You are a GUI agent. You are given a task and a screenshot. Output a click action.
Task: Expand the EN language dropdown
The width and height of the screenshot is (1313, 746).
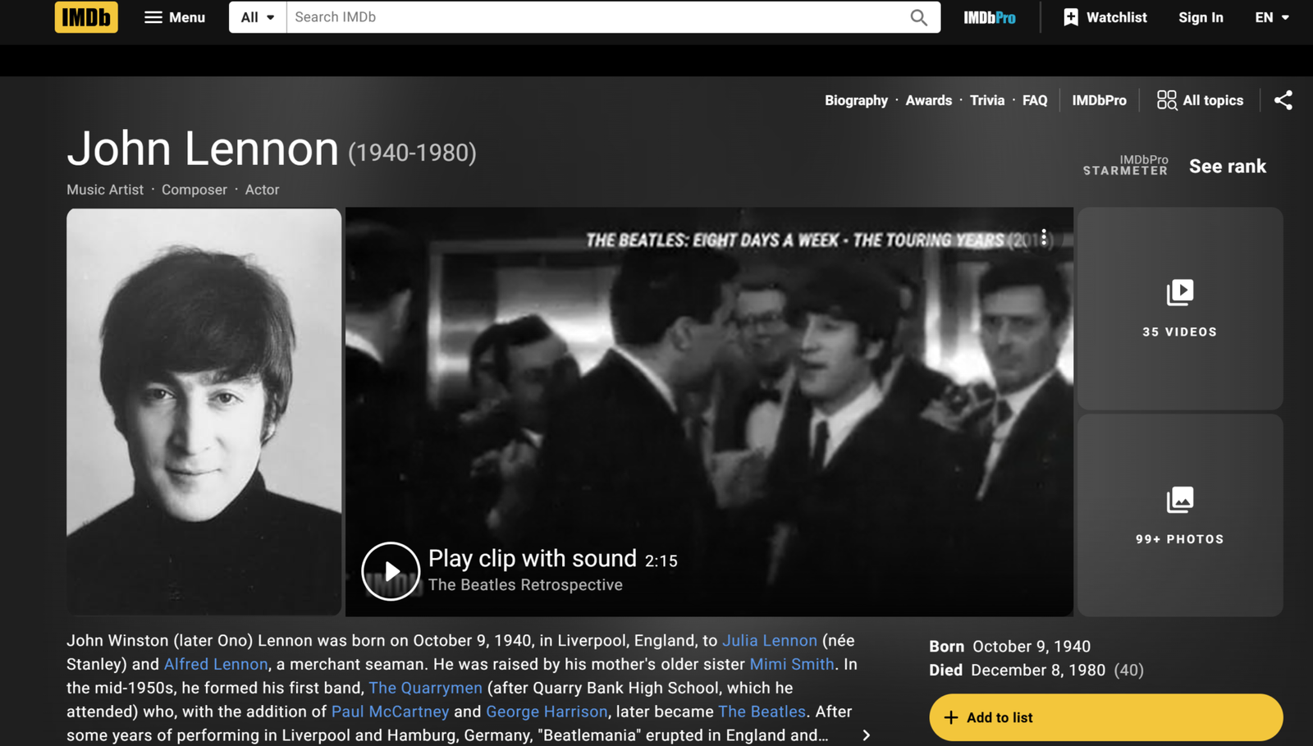coord(1271,17)
